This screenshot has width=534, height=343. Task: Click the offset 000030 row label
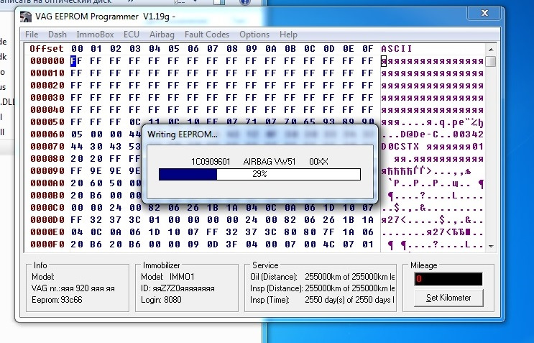pos(47,98)
